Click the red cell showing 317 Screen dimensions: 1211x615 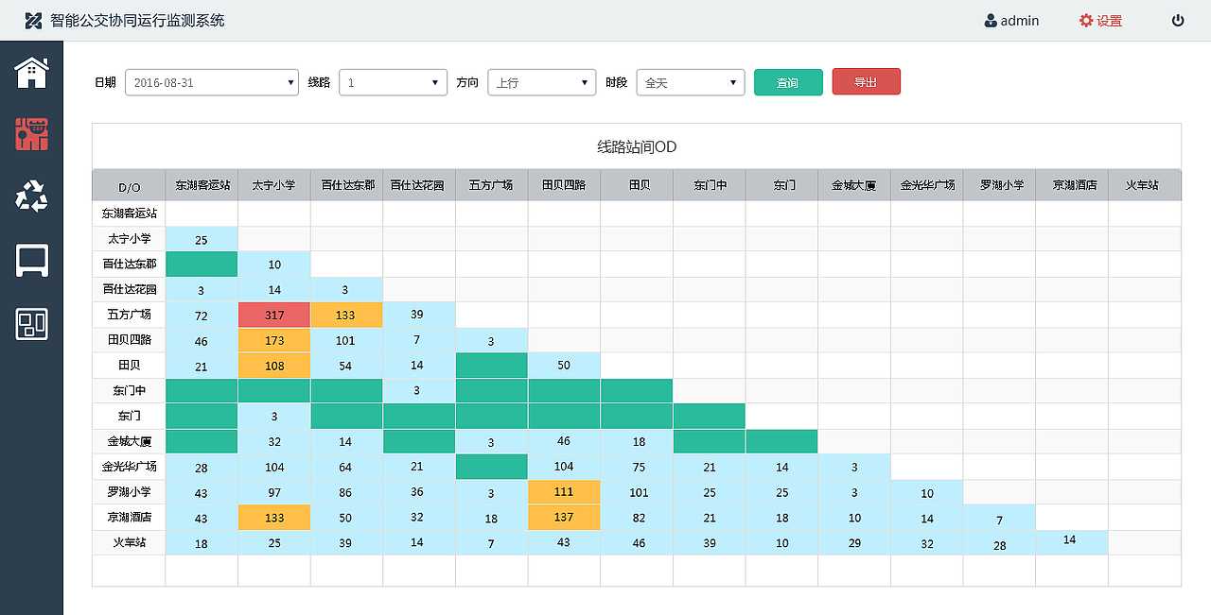274,315
